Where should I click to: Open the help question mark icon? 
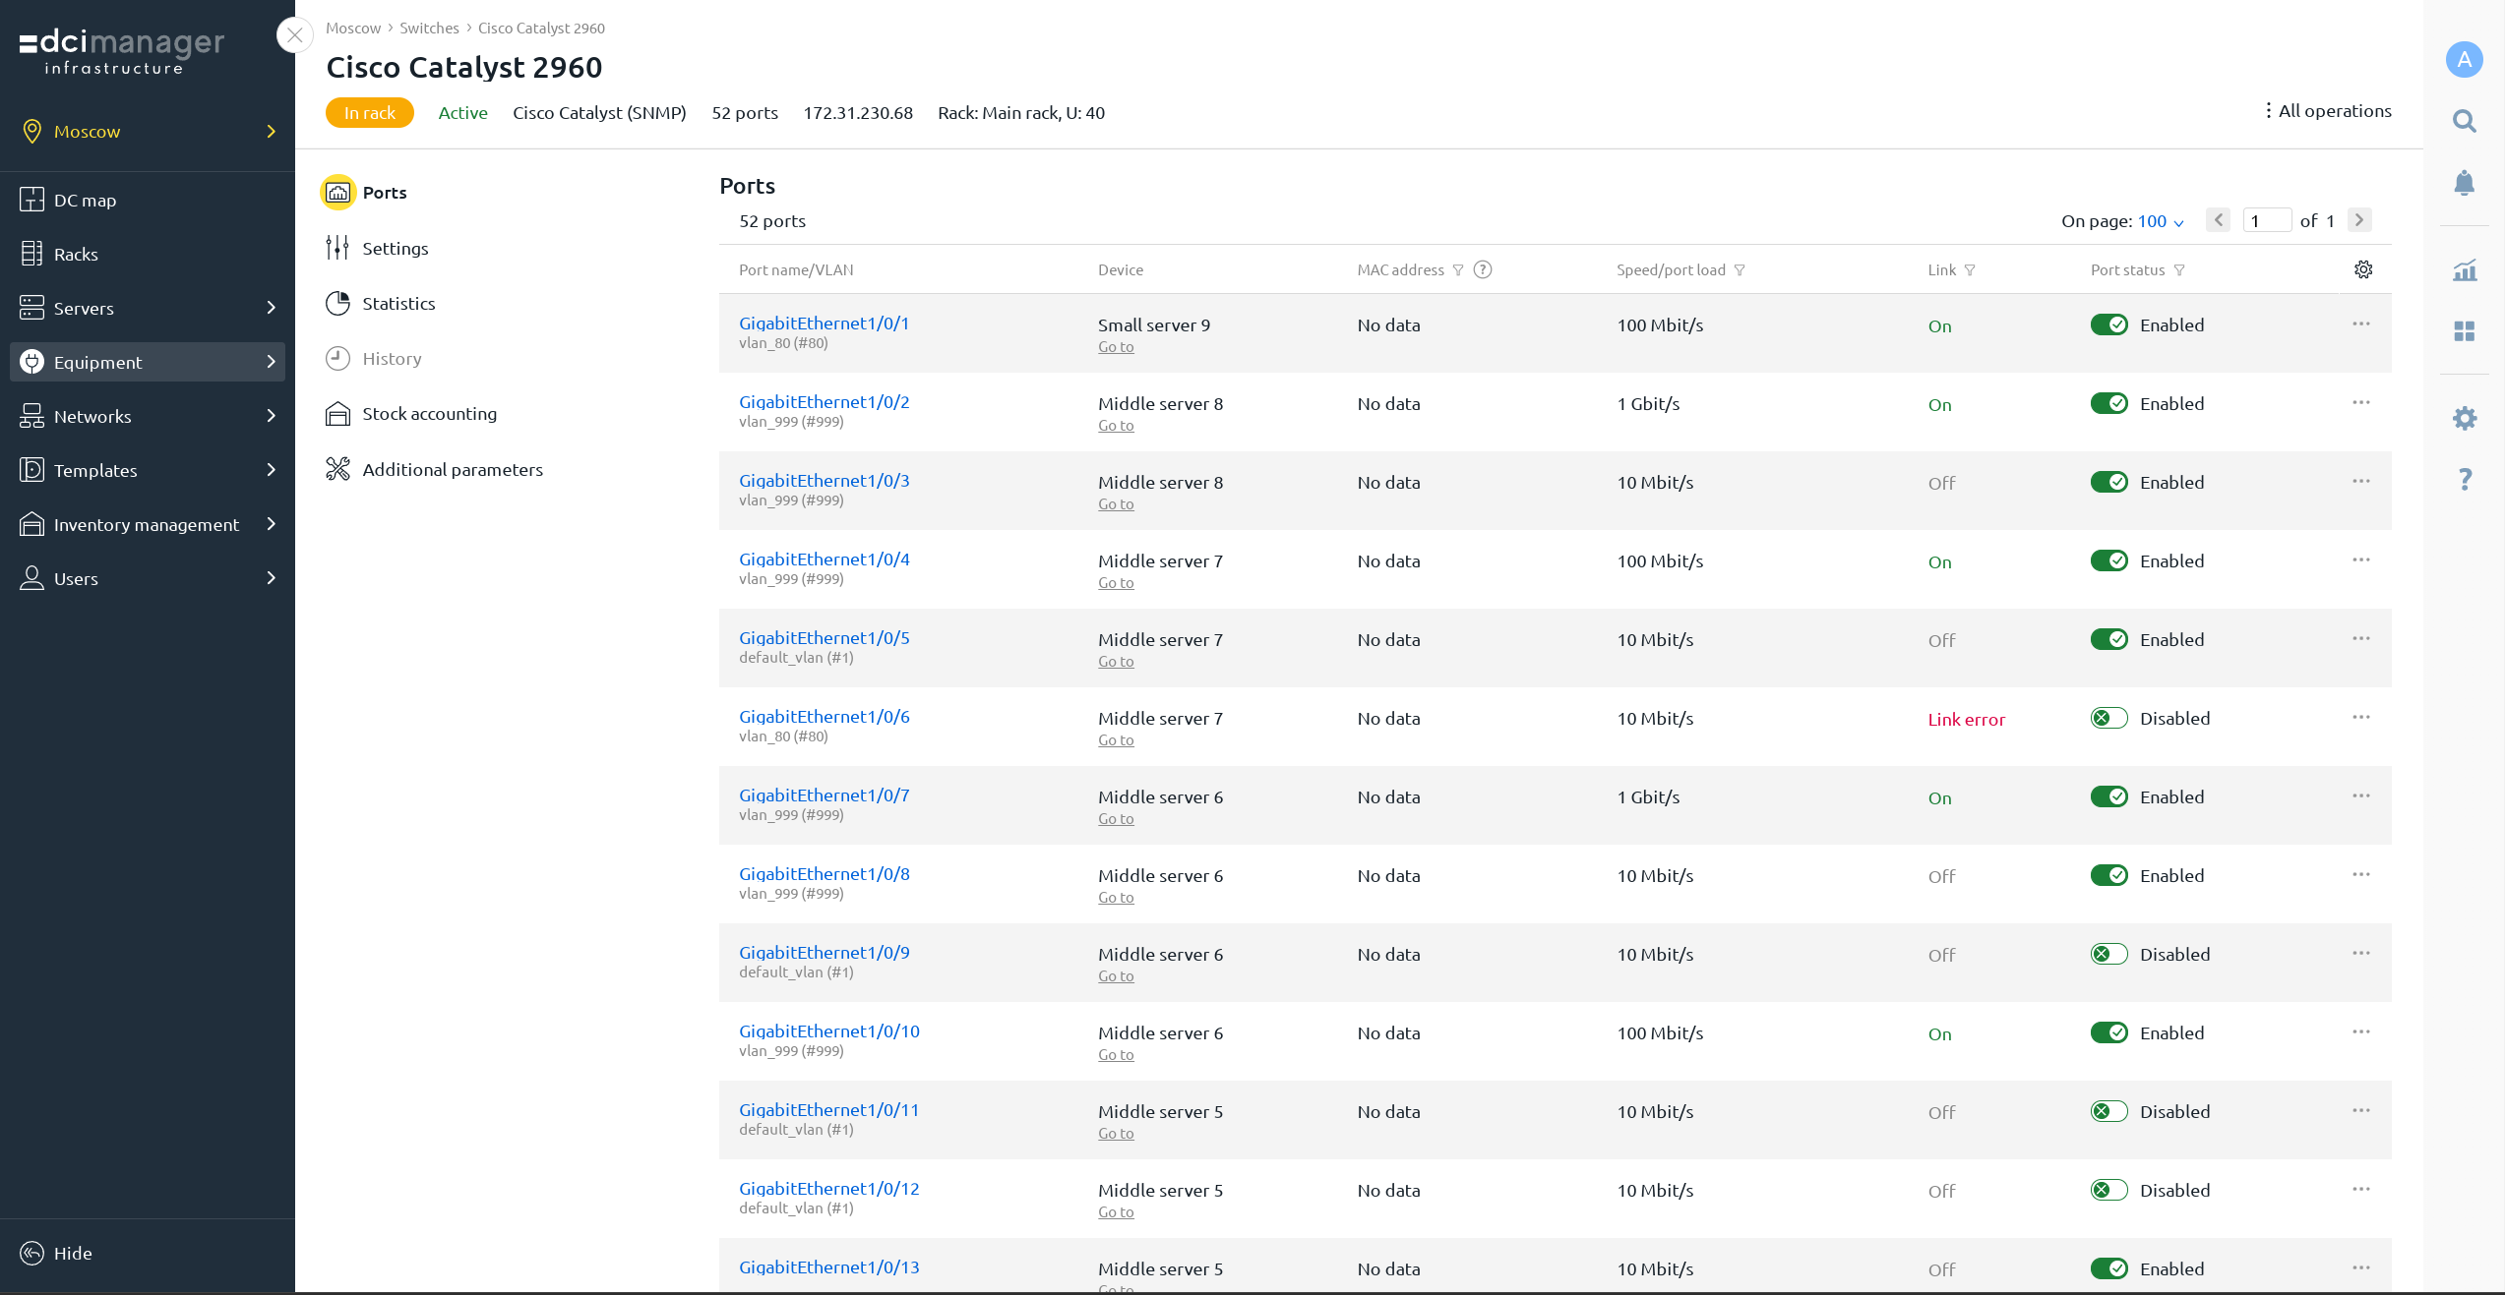coord(2464,479)
